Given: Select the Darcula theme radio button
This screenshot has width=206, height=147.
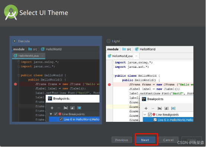Looking at the screenshot, I should tap(15, 41).
